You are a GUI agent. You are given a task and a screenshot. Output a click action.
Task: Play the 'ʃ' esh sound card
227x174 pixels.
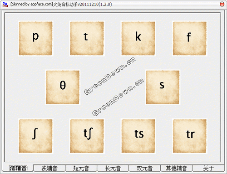(35, 136)
